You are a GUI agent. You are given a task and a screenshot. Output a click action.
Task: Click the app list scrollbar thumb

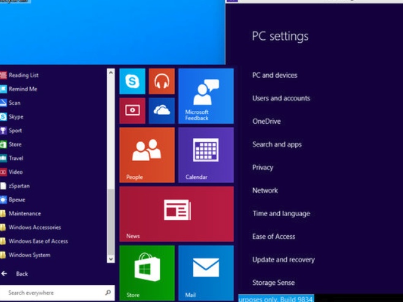(111, 222)
